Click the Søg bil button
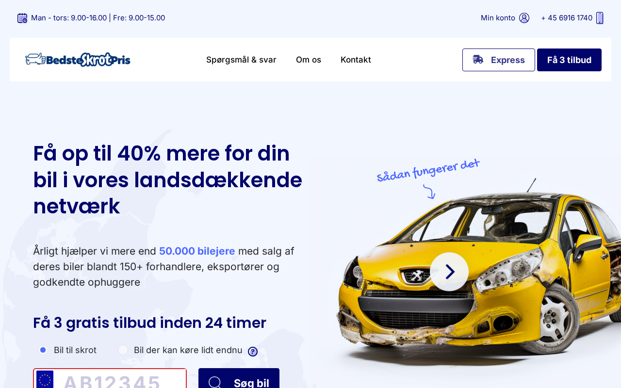Viewport: 621px width, 388px height. point(239,378)
